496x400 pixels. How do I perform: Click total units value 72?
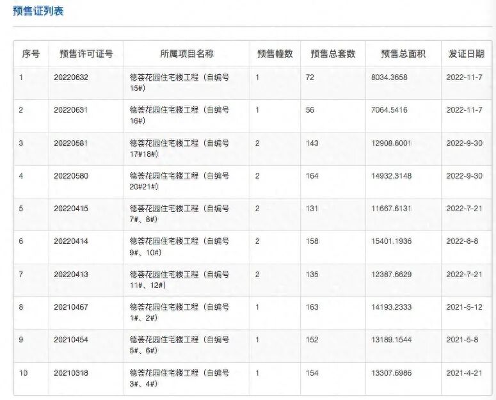pyautogui.click(x=310, y=77)
